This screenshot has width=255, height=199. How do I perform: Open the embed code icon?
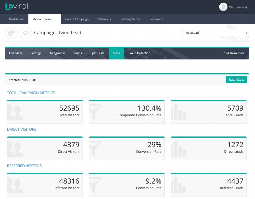click(26, 33)
